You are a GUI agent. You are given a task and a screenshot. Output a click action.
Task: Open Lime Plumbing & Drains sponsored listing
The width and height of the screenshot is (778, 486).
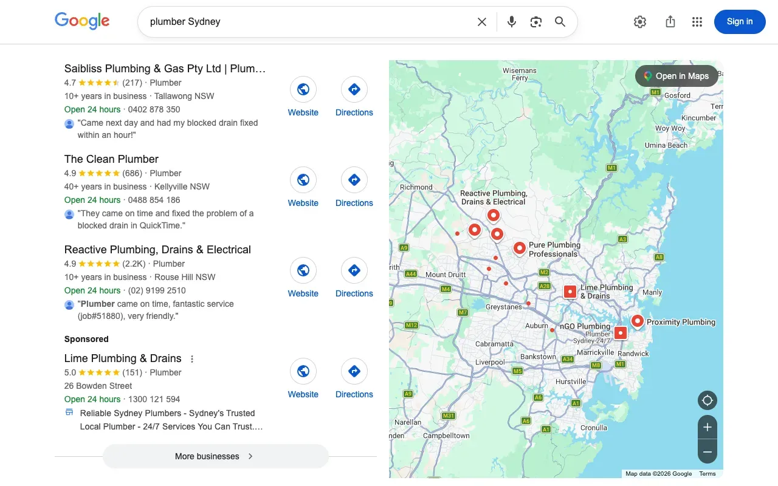123,358
